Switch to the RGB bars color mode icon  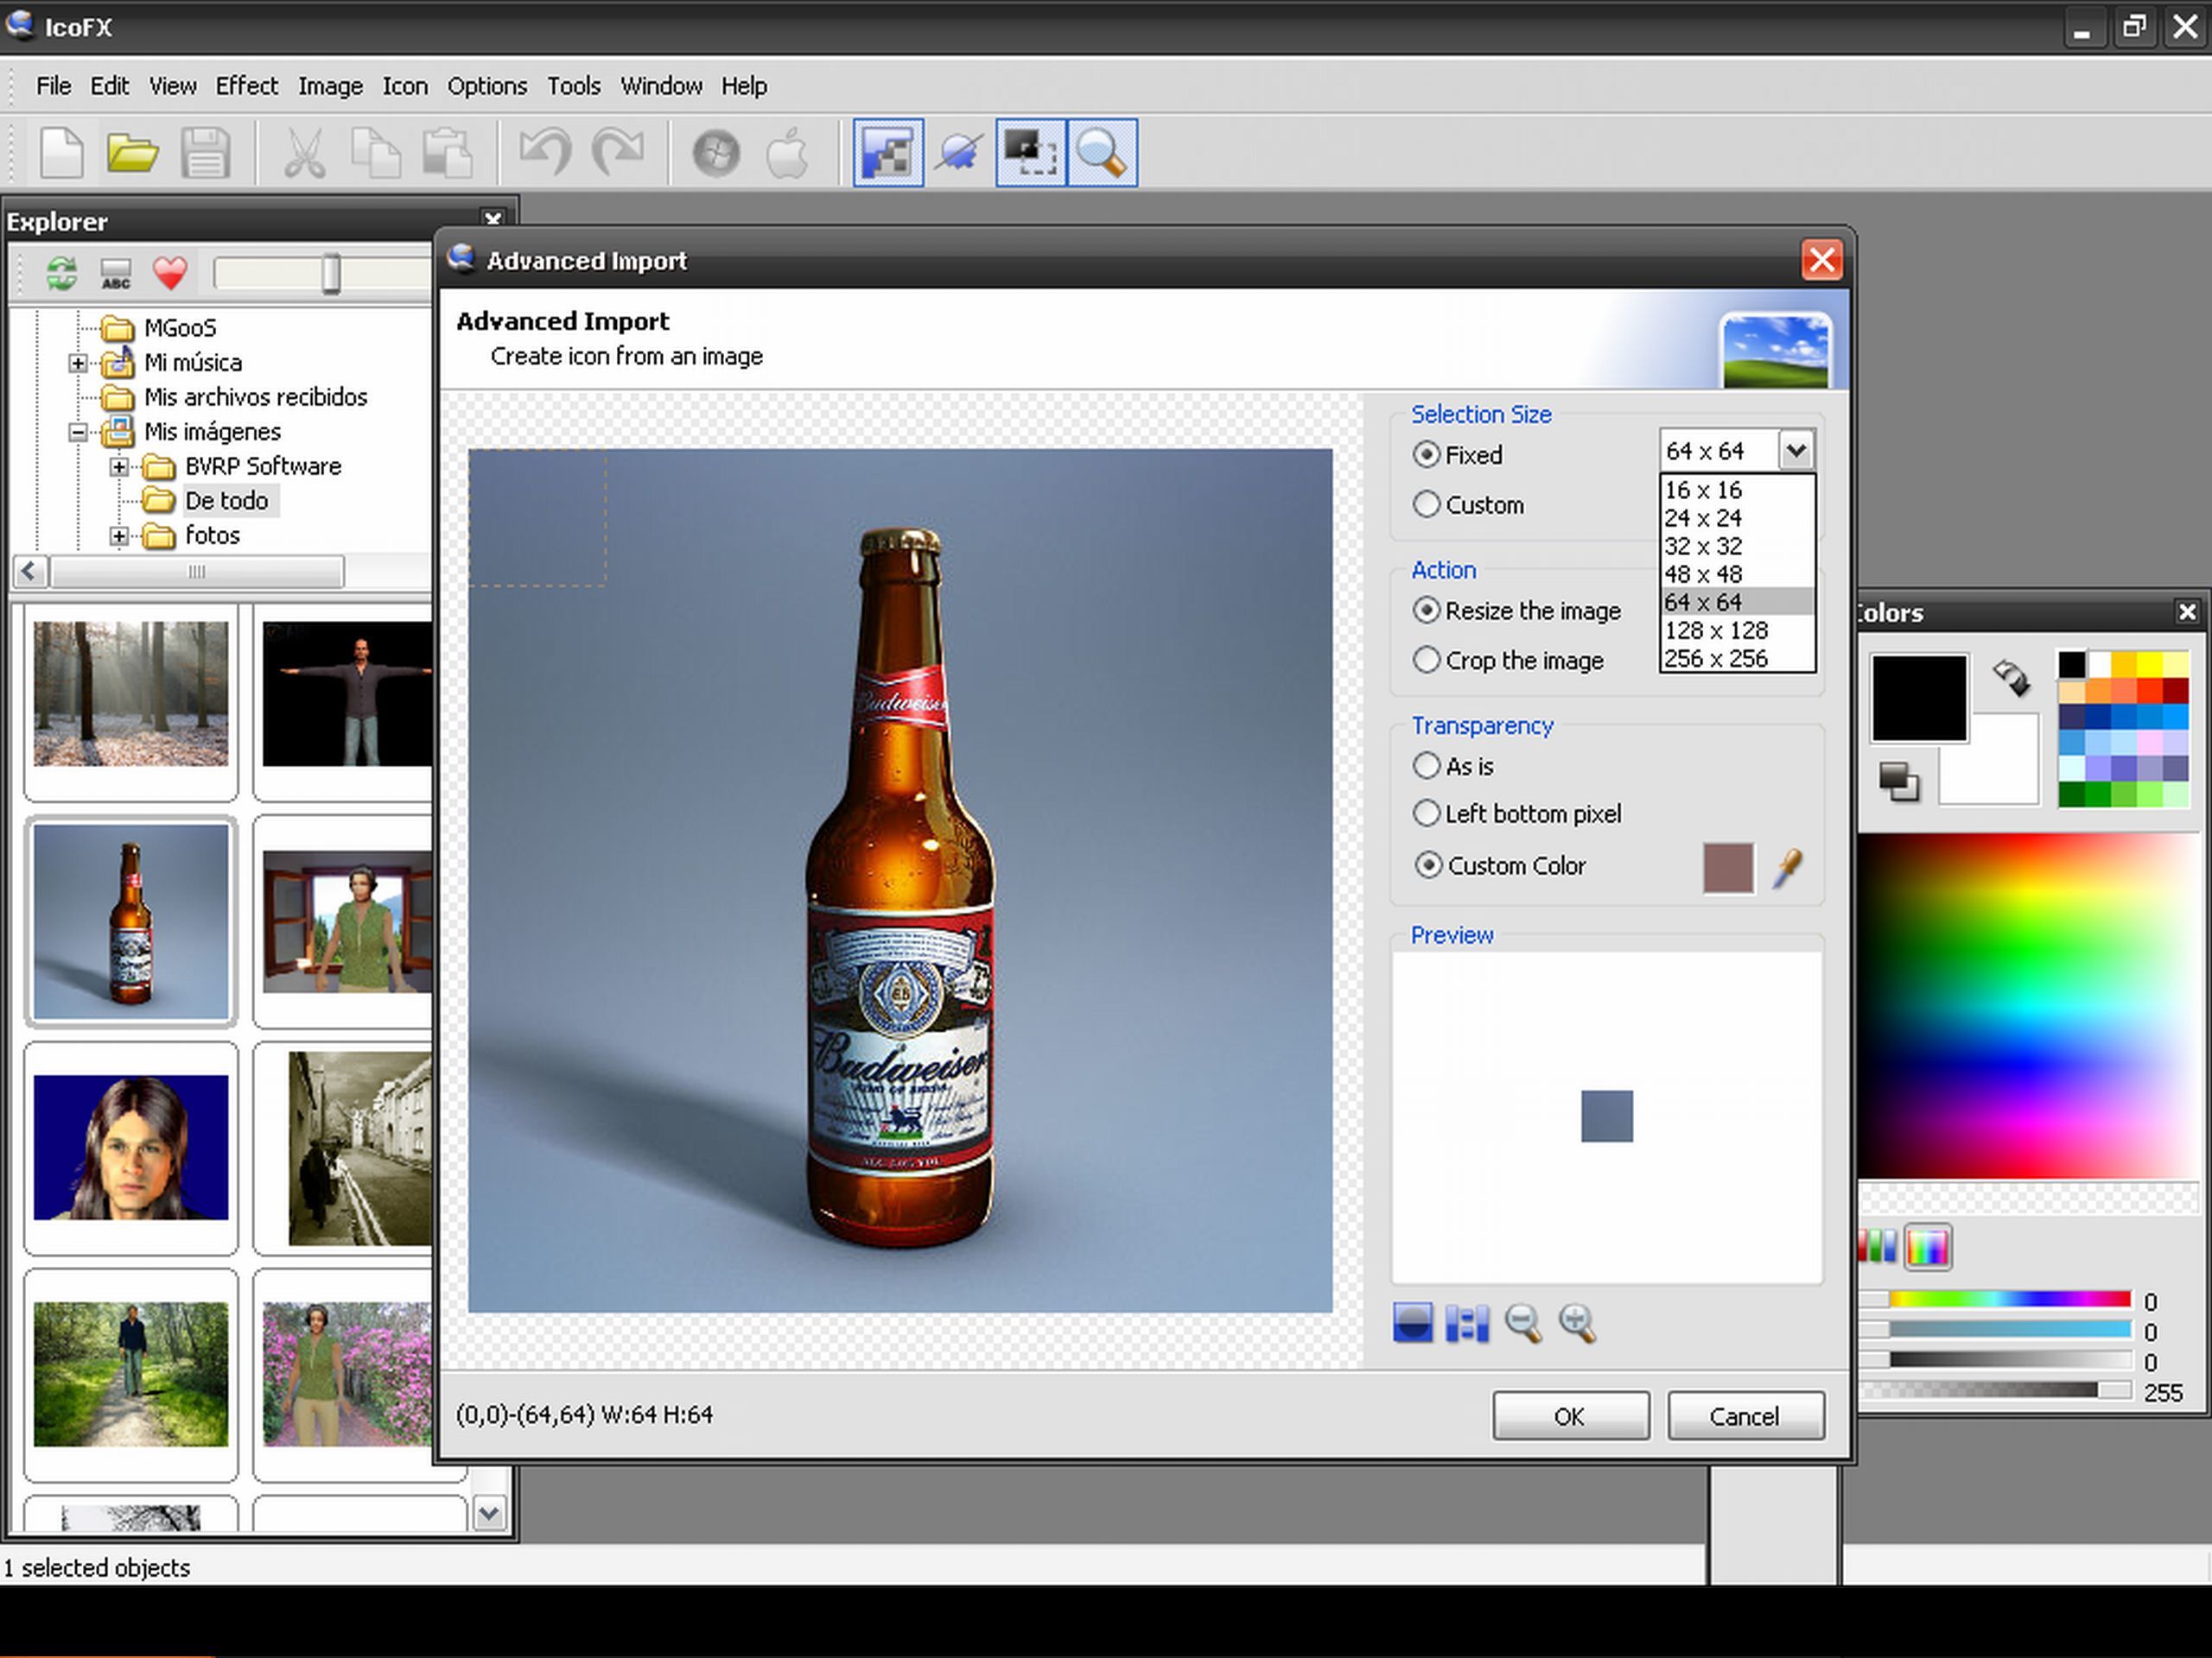point(1878,1246)
